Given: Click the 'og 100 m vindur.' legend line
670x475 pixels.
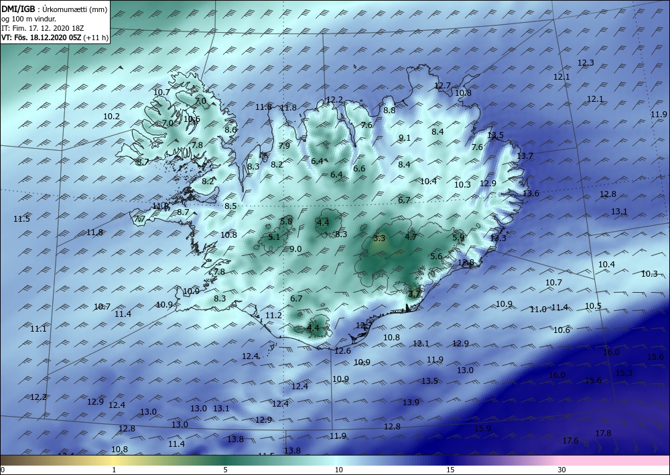Looking at the screenshot, I should [x=29, y=19].
